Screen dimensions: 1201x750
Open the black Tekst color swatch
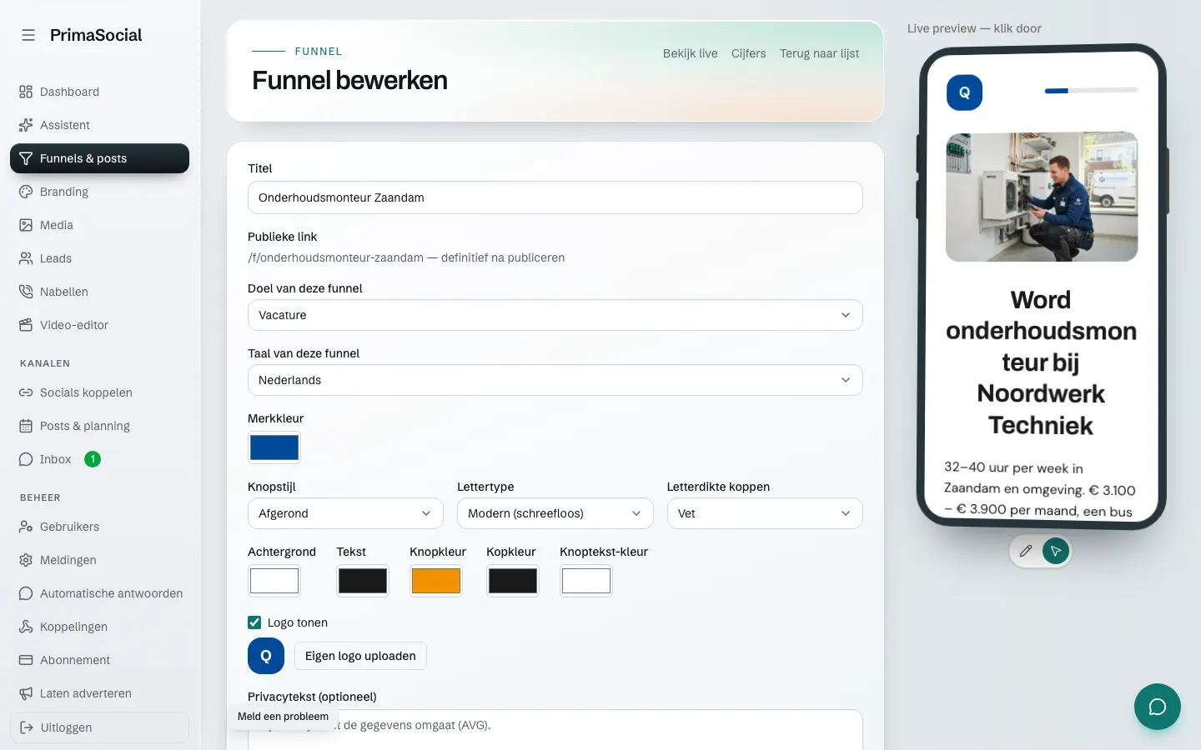(x=363, y=581)
